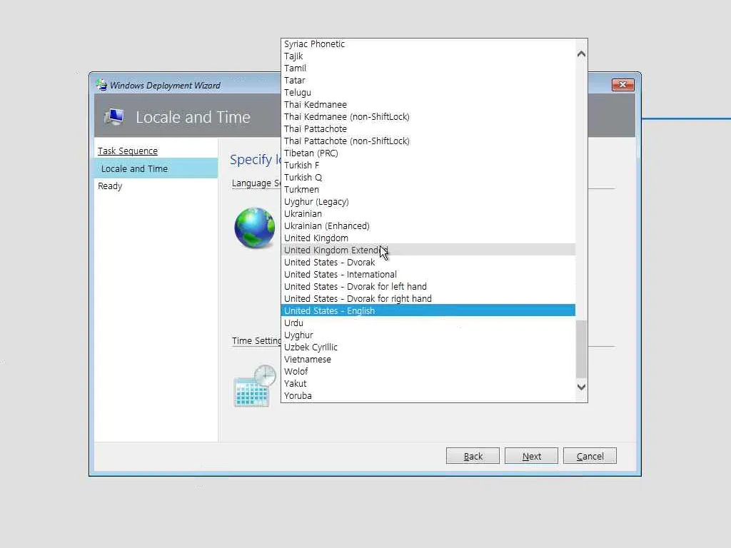Choose Tajik keyboard layout
The height and width of the screenshot is (548, 731).
tap(428, 56)
